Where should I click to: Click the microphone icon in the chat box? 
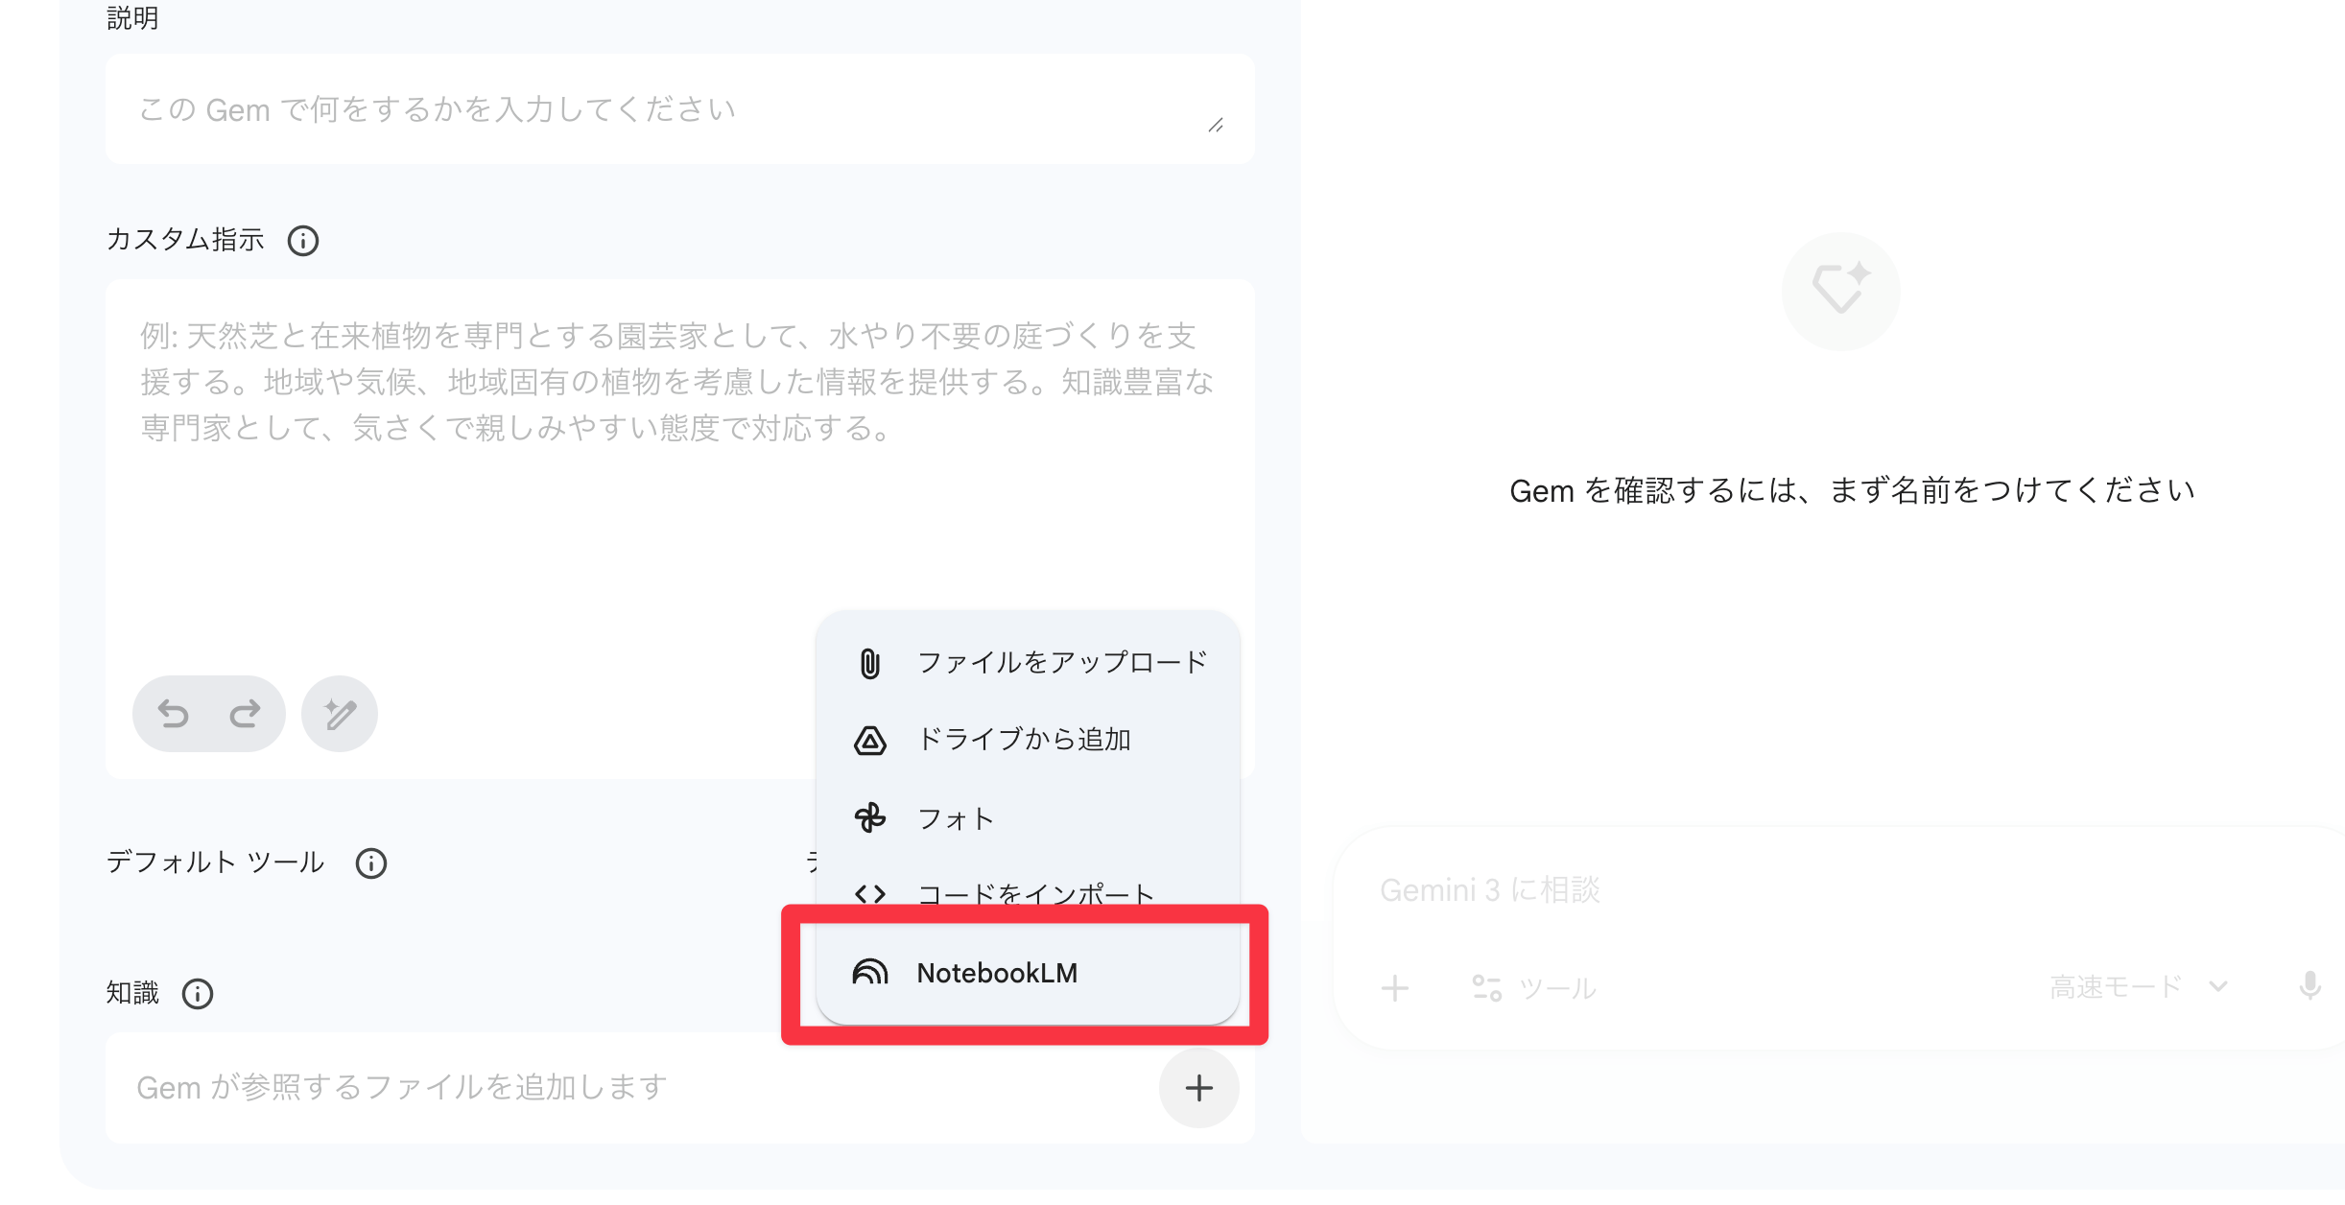click(x=2307, y=986)
